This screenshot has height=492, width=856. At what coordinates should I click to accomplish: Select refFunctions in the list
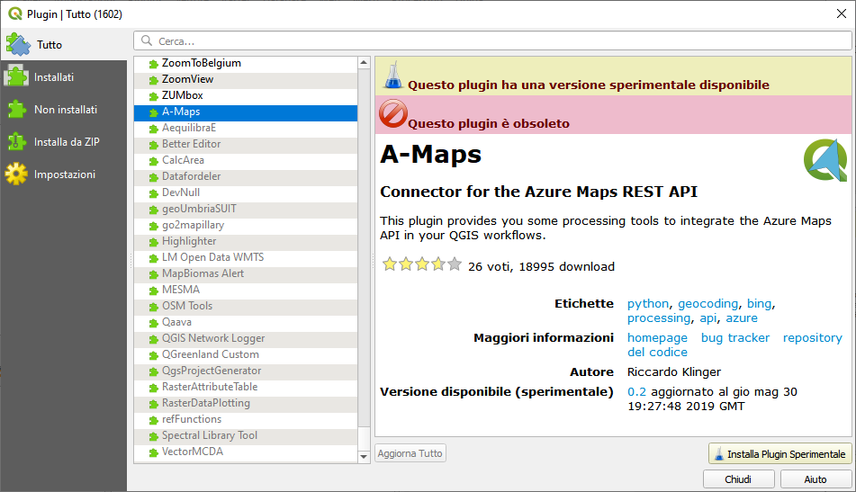(x=246, y=419)
